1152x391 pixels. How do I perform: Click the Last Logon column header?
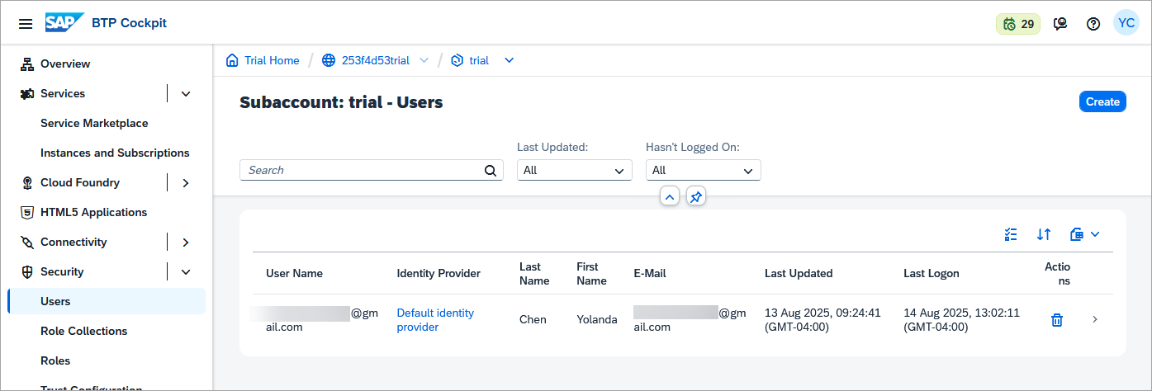pos(932,273)
